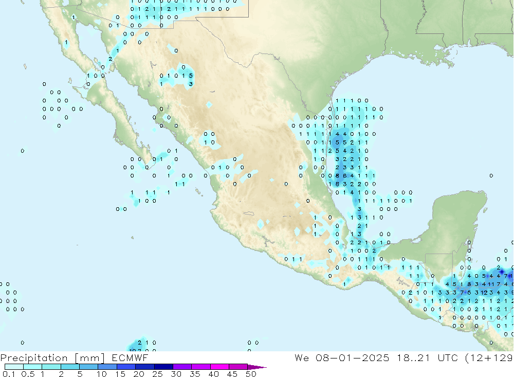
Task: Select the 10–15 mm blue legend swatch
Action: point(108,367)
